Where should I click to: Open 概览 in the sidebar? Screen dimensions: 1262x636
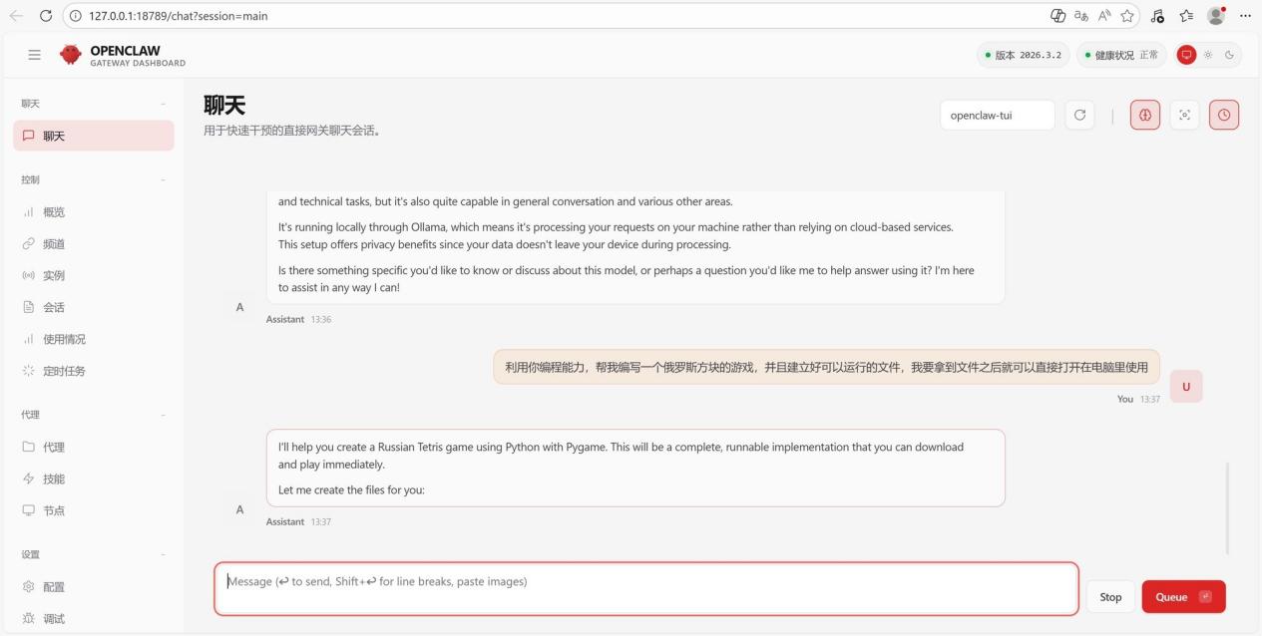(x=54, y=212)
